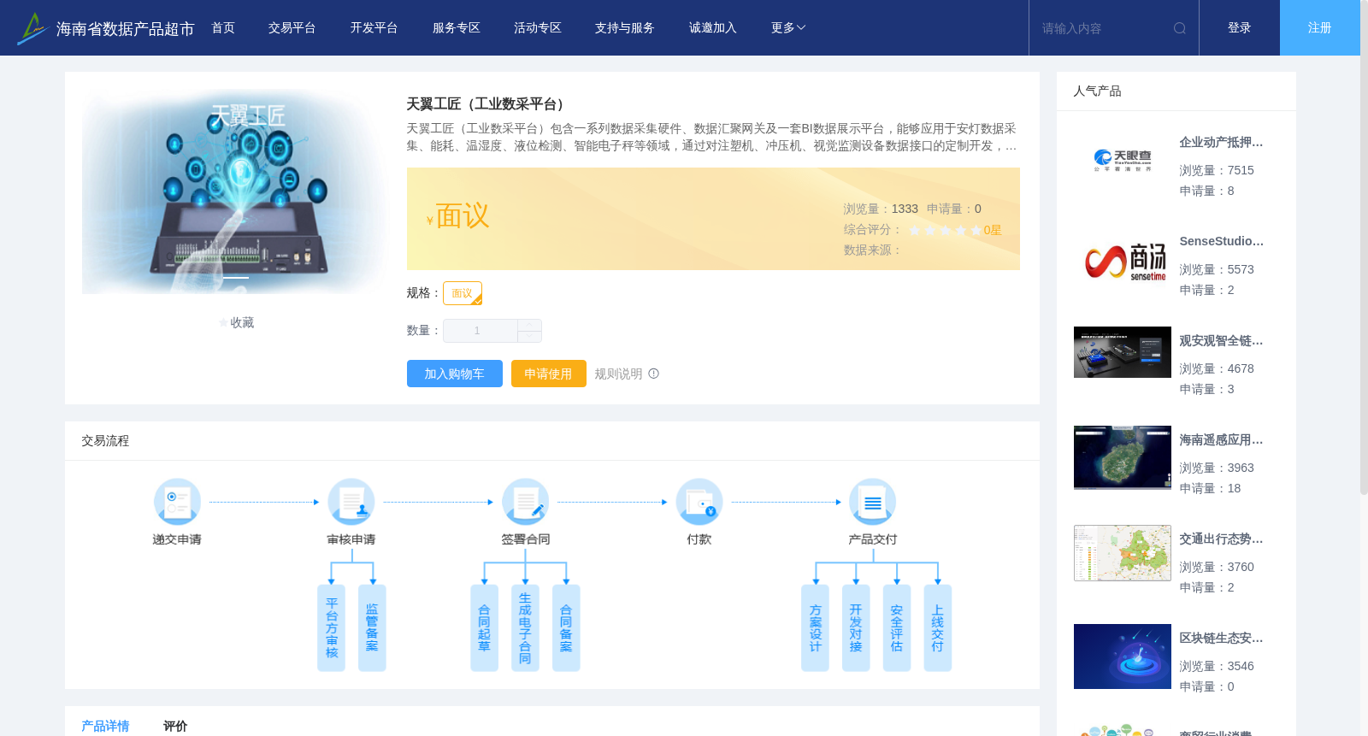The image size is (1368, 736).
Task: Switch to the 评价 tab
Action: [175, 726]
